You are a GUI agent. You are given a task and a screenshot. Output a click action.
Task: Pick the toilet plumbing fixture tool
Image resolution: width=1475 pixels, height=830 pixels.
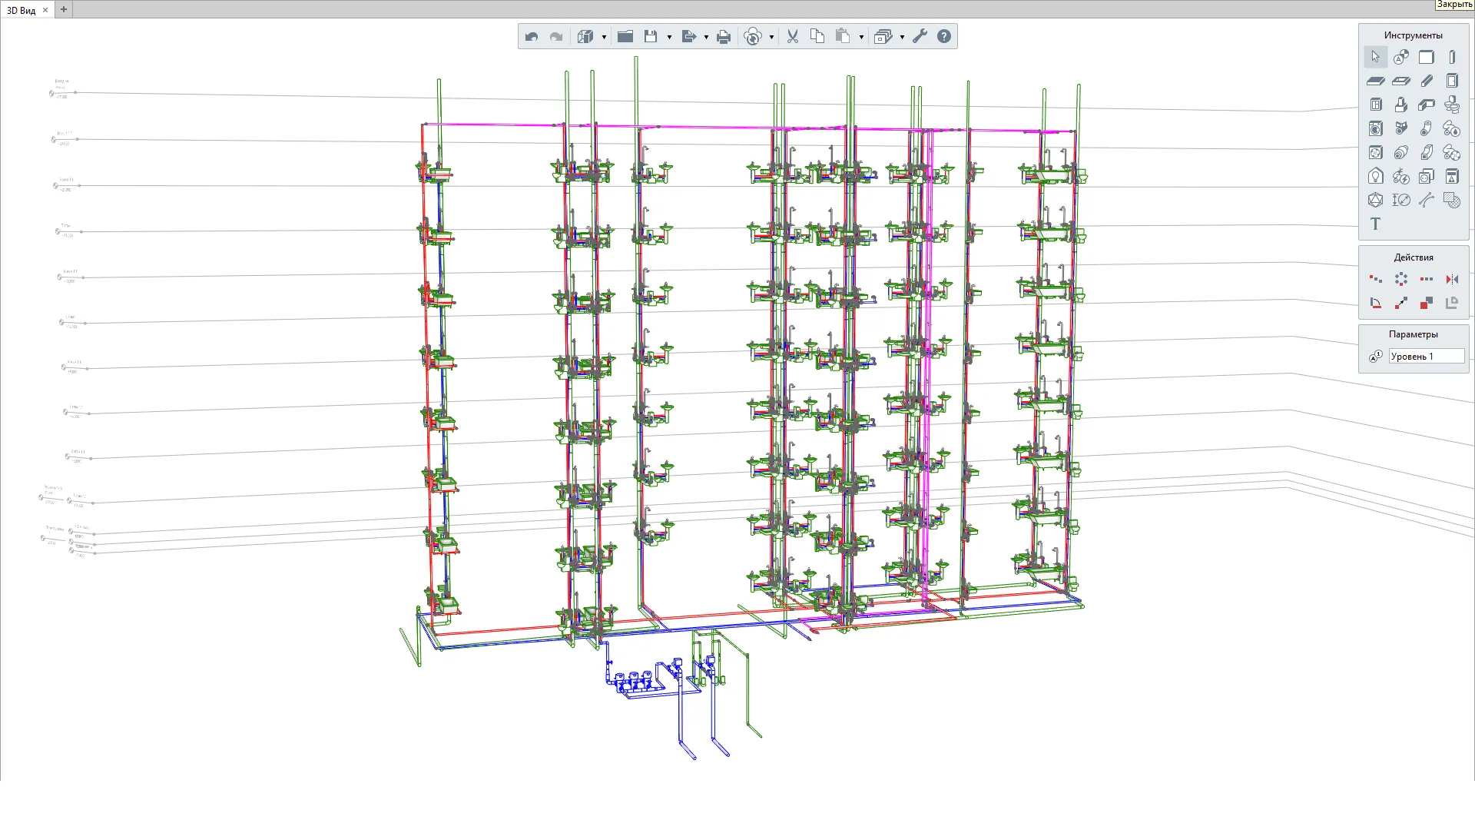click(1452, 105)
